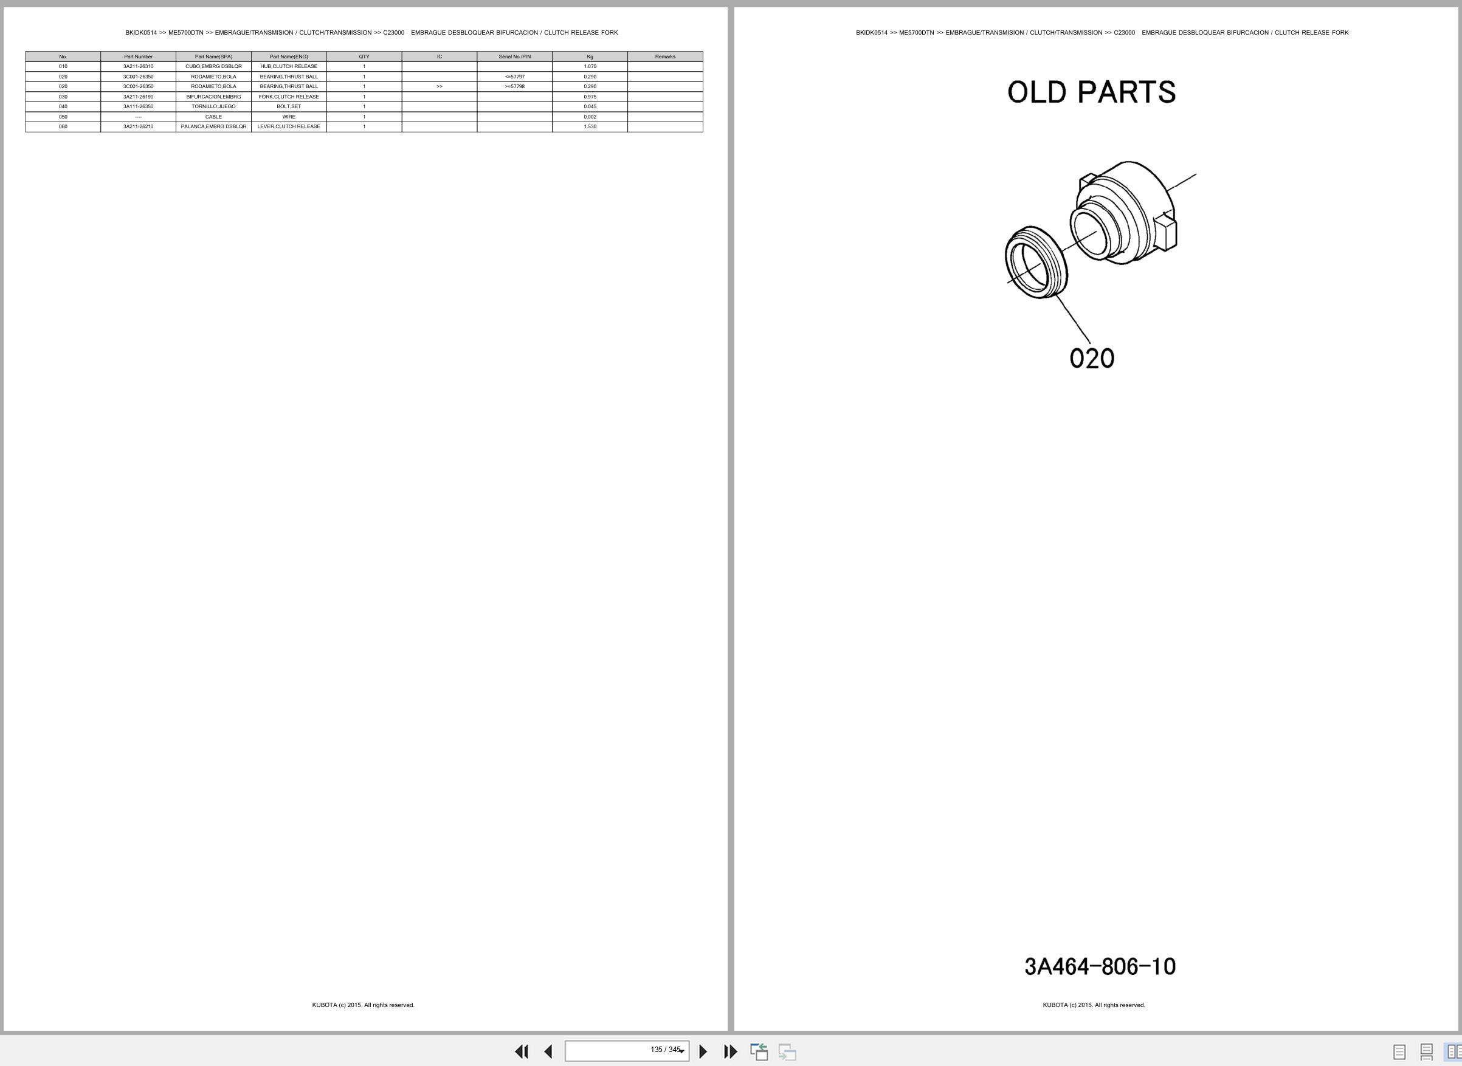Switch to continuous scrolling page view
The image size is (1462, 1066).
1427,1052
